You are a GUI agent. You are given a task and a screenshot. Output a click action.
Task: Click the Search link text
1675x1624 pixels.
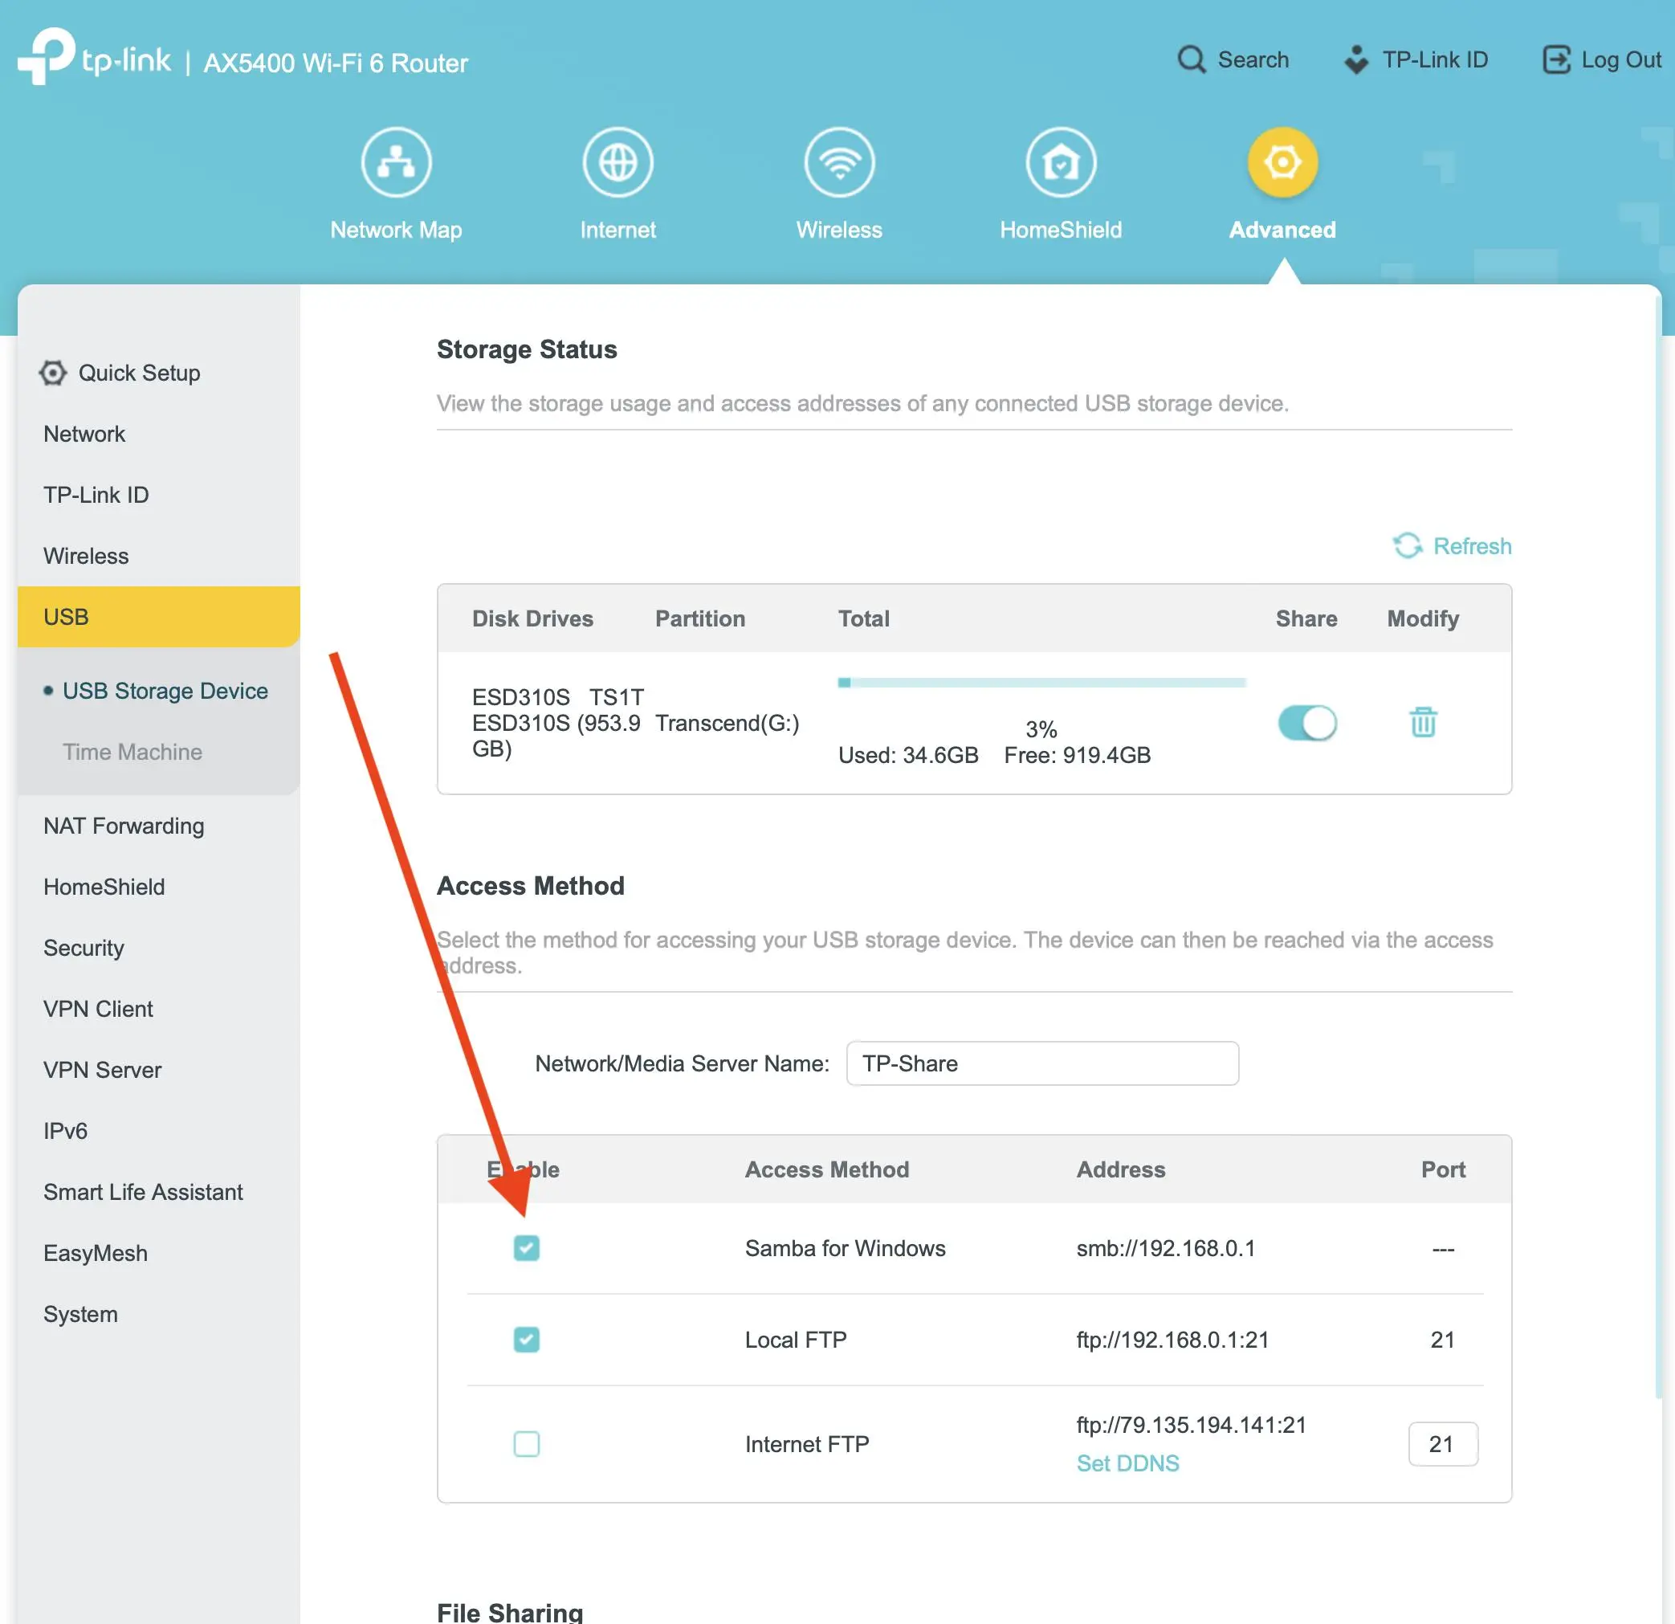1253,59
